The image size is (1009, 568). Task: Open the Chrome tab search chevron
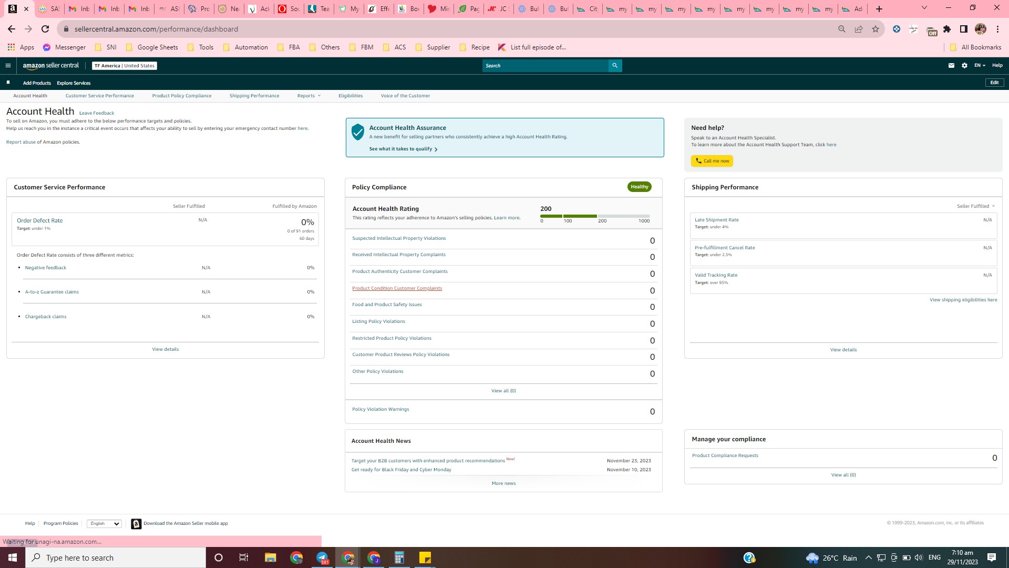924,8
